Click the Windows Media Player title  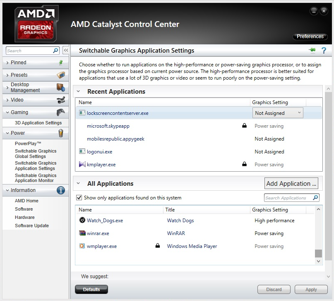192,246
